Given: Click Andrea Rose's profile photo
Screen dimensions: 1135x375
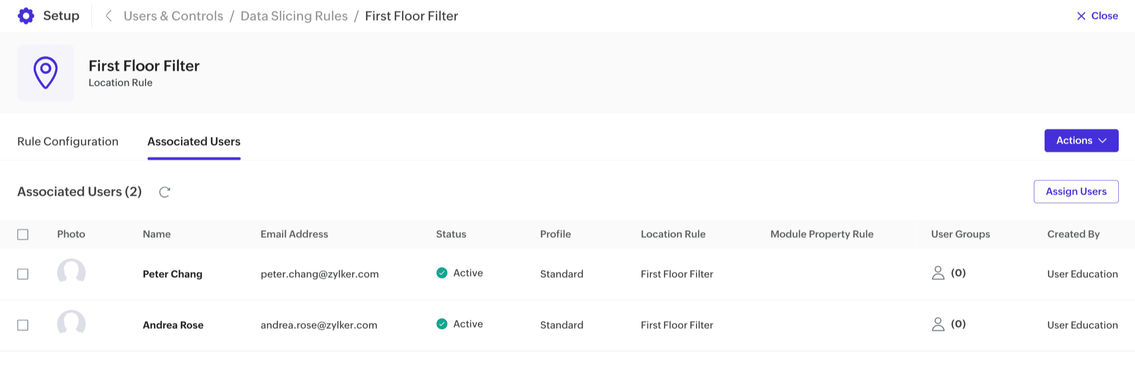Looking at the screenshot, I should (71, 324).
